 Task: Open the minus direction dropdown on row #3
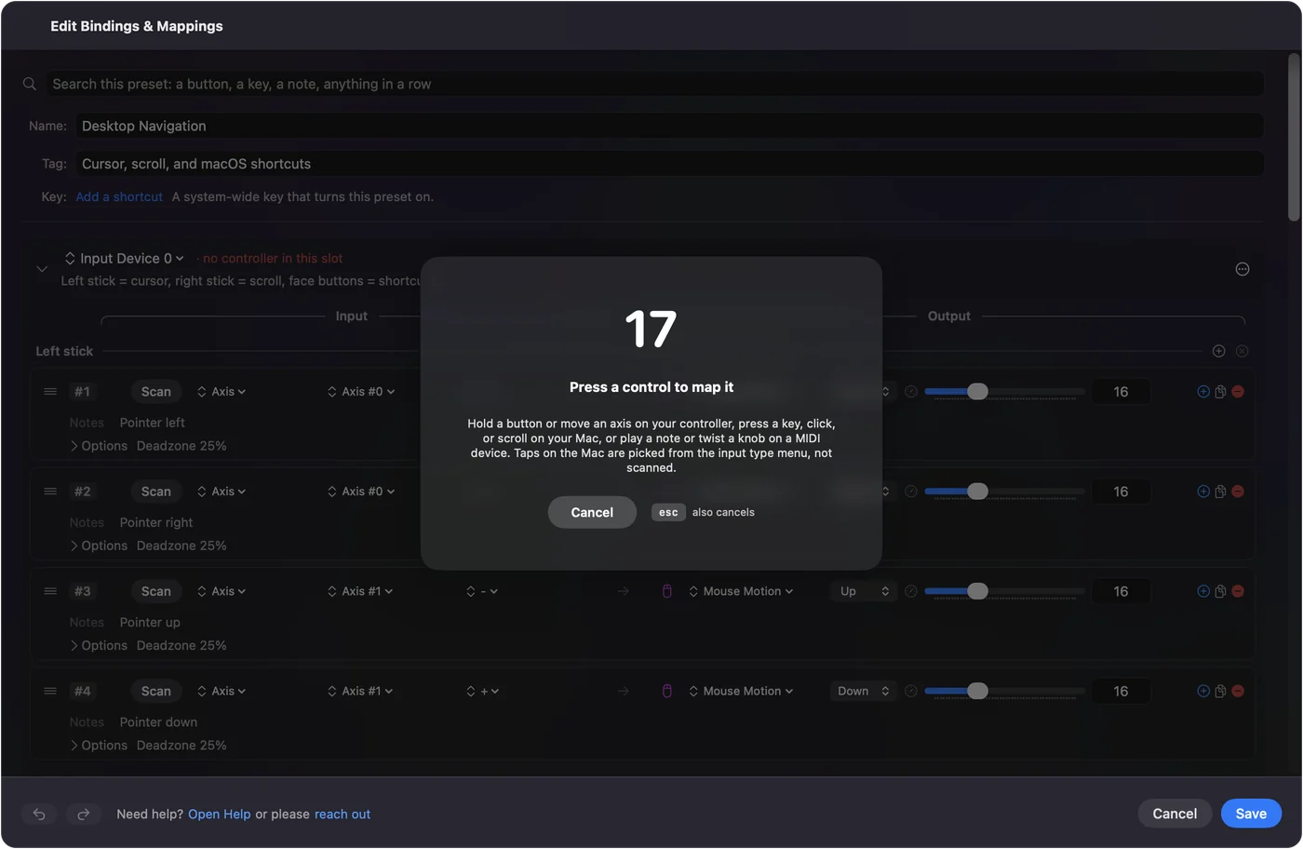coord(482,591)
